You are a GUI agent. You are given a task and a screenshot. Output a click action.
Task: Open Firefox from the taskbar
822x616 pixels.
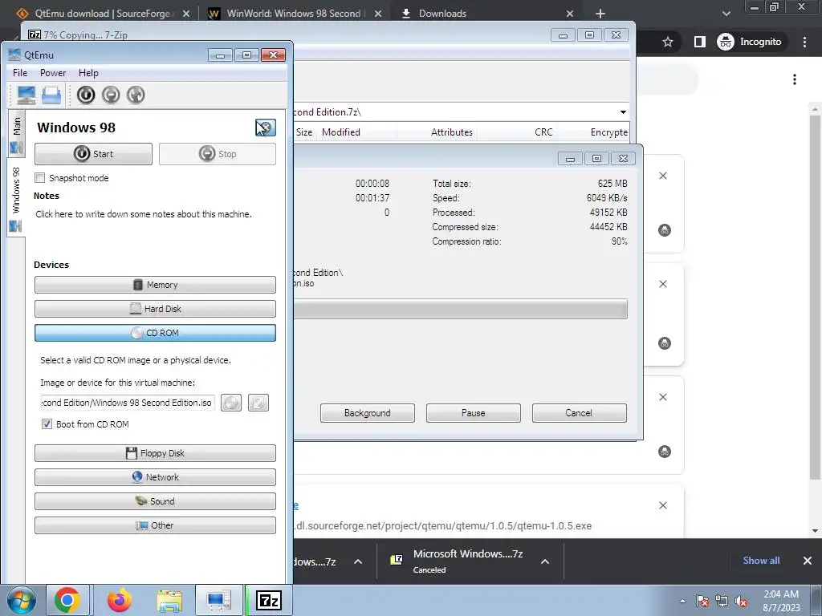[x=120, y=600]
